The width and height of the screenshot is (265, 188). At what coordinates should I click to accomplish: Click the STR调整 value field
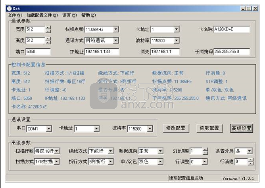pyautogui.click(x=196, y=151)
